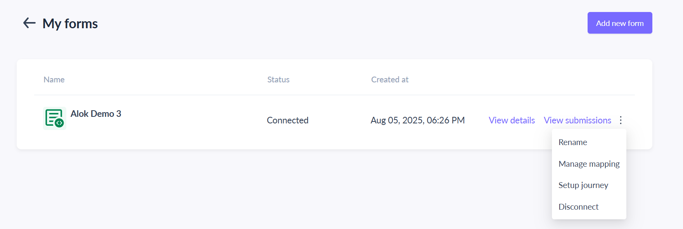Image resolution: width=683 pixels, height=229 pixels.
Task: Click the Name column header
Action: pyautogui.click(x=54, y=80)
